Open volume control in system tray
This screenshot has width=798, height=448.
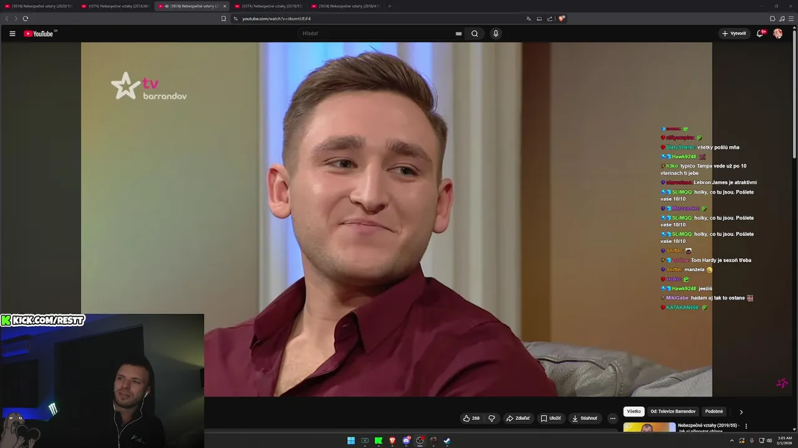pyautogui.click(x=769, y=441)
